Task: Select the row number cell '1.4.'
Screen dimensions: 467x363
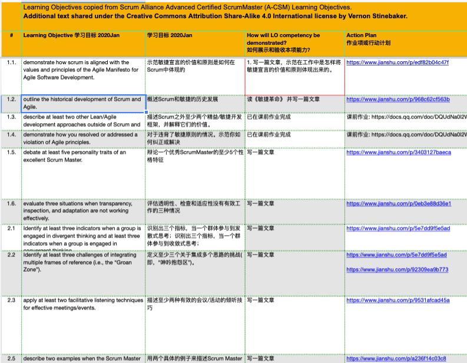Action: [11, 139]
